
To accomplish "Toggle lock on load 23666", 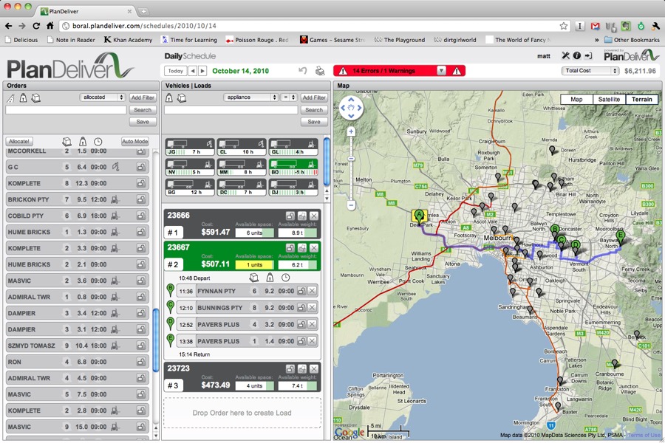I will [290, 216].
